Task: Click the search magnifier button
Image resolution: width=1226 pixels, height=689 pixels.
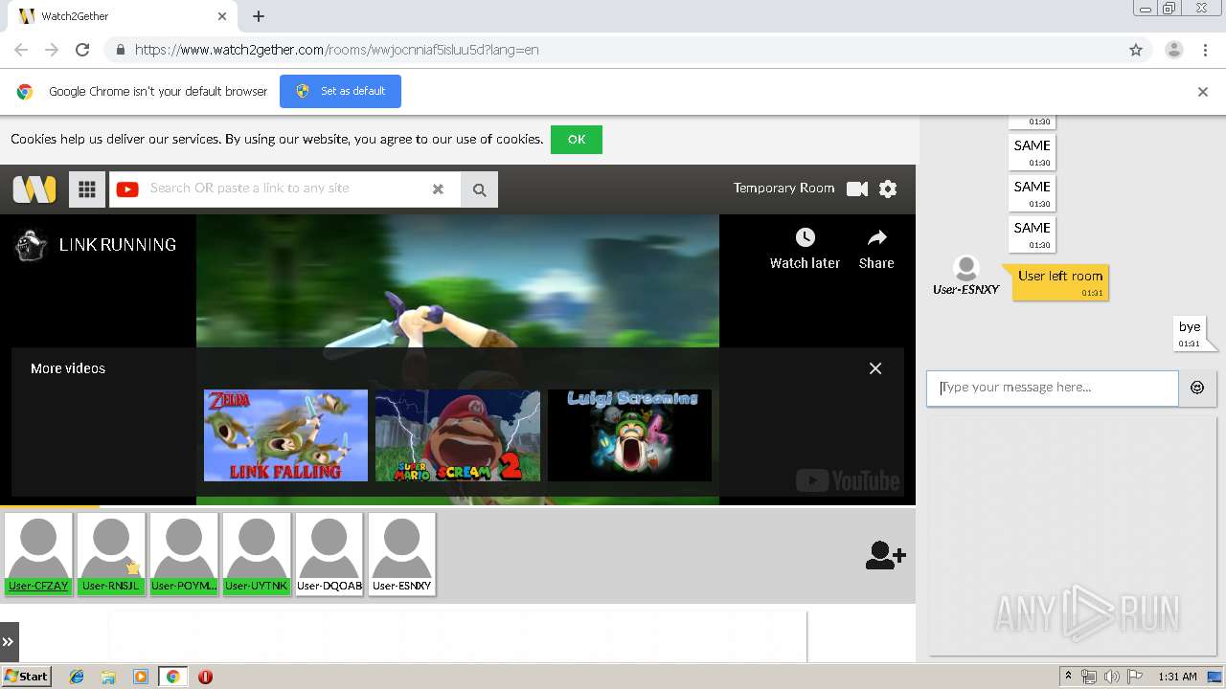Action: pos(479,189)
